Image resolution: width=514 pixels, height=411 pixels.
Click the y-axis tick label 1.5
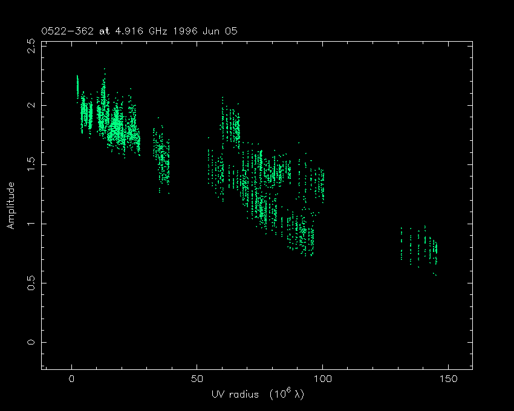[31, 164]
